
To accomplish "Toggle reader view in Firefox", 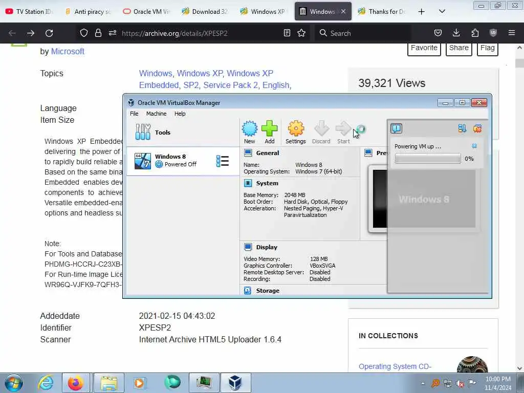I will click(x=287, y=33).
